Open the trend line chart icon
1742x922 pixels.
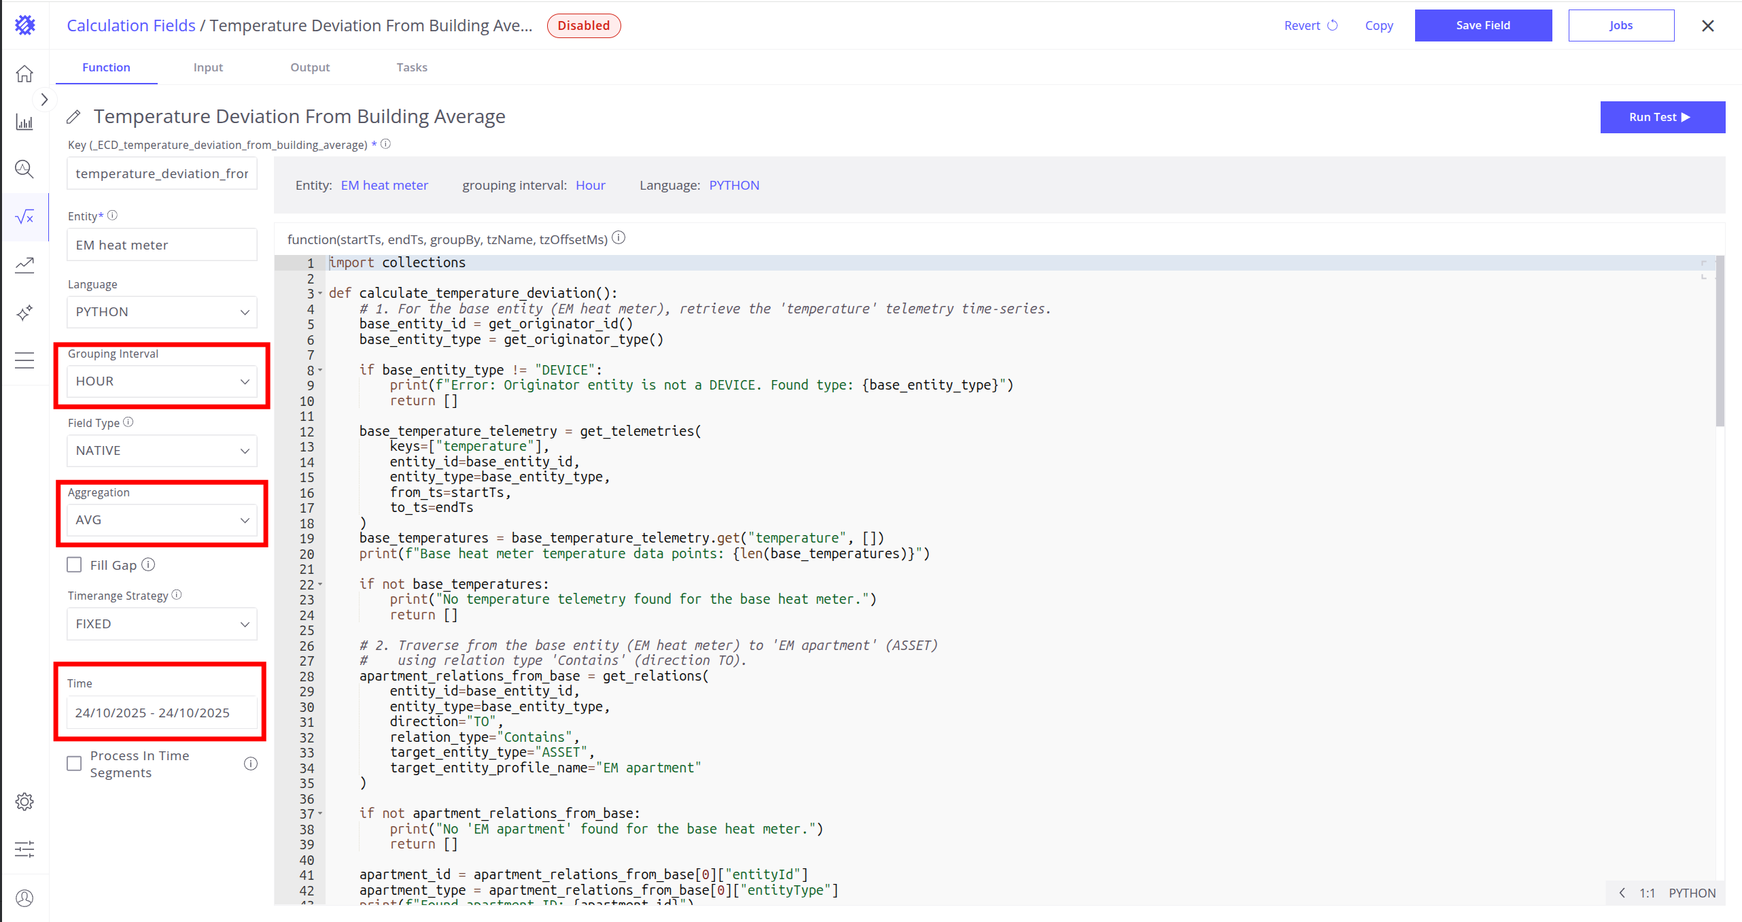click(24, 264)
